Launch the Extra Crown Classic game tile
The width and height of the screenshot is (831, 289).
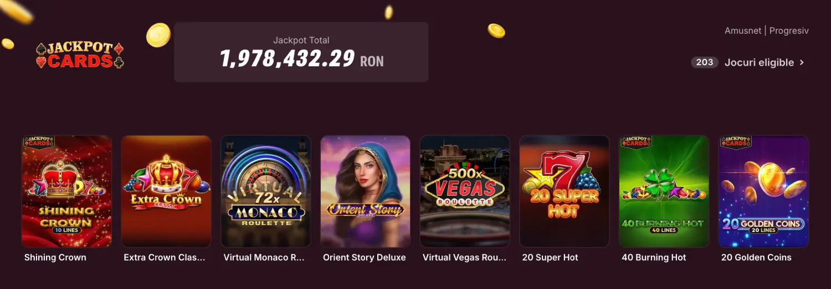[166, 191]
